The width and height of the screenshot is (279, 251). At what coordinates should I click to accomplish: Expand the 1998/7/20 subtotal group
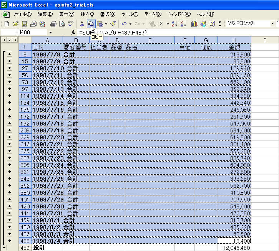(x=9, y=137)
